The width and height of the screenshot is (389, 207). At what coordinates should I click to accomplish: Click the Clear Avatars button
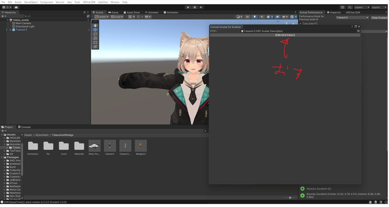click(379, 18)
